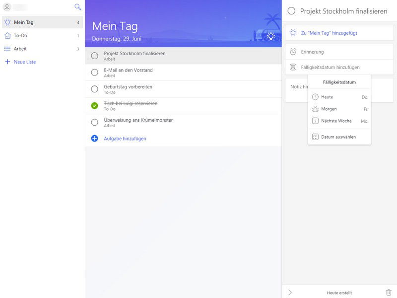Click Aufgabe hinzufügen to add a task
Screen dimensions: 397x298
pos(125,139)
